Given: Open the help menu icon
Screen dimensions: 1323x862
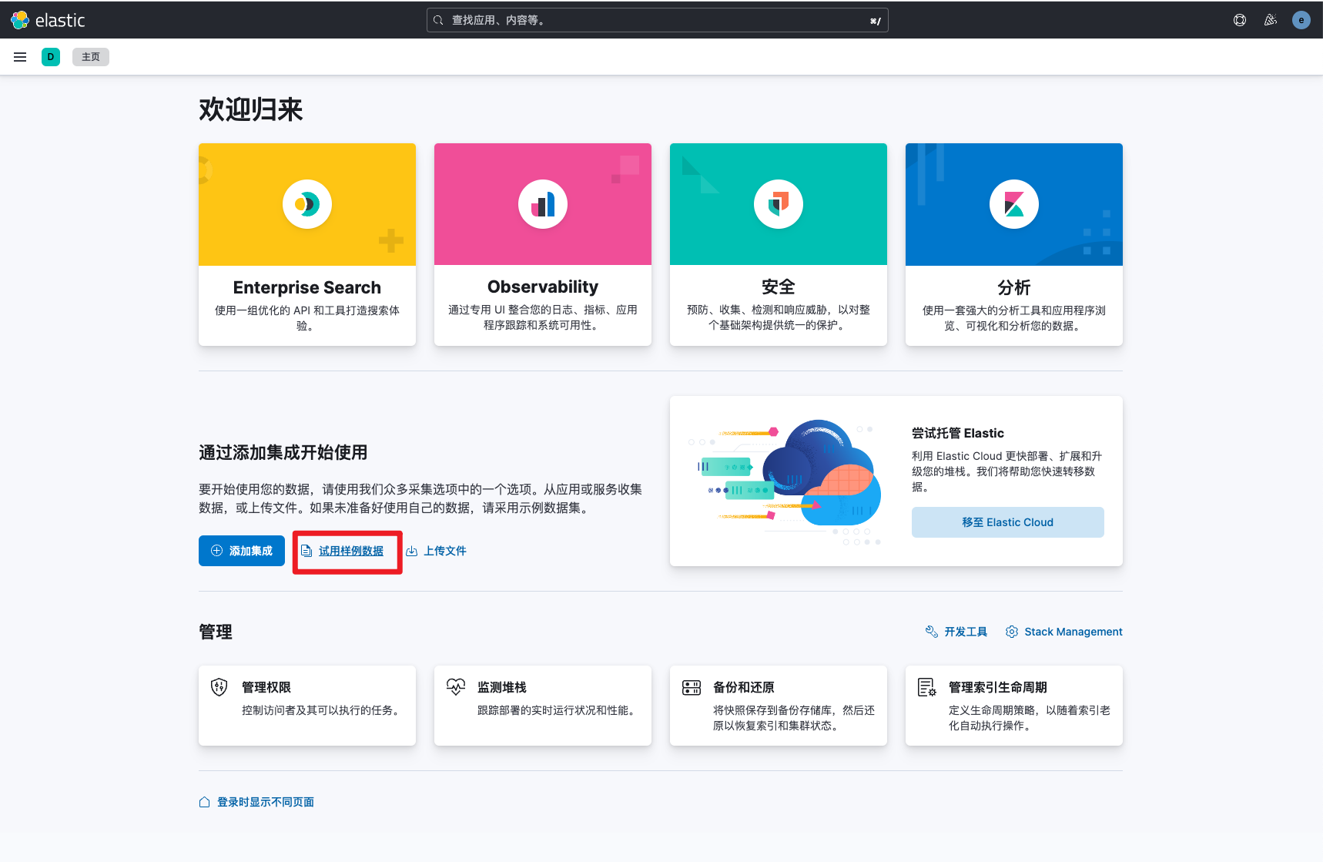Looking at the screenshot, I should 1240,20.
